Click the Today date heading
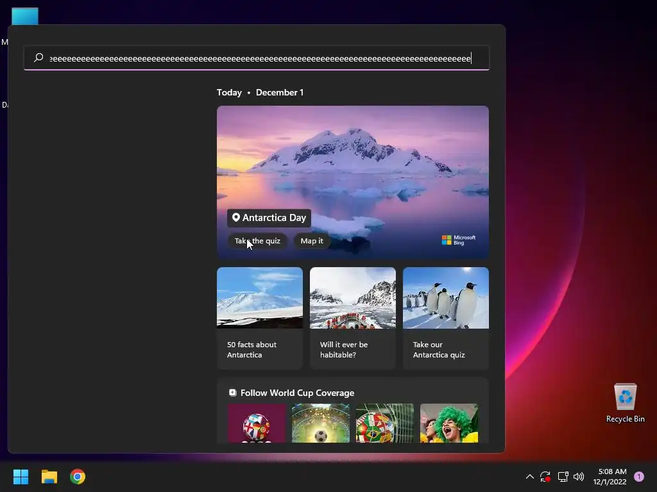 (x=229, y=92)
